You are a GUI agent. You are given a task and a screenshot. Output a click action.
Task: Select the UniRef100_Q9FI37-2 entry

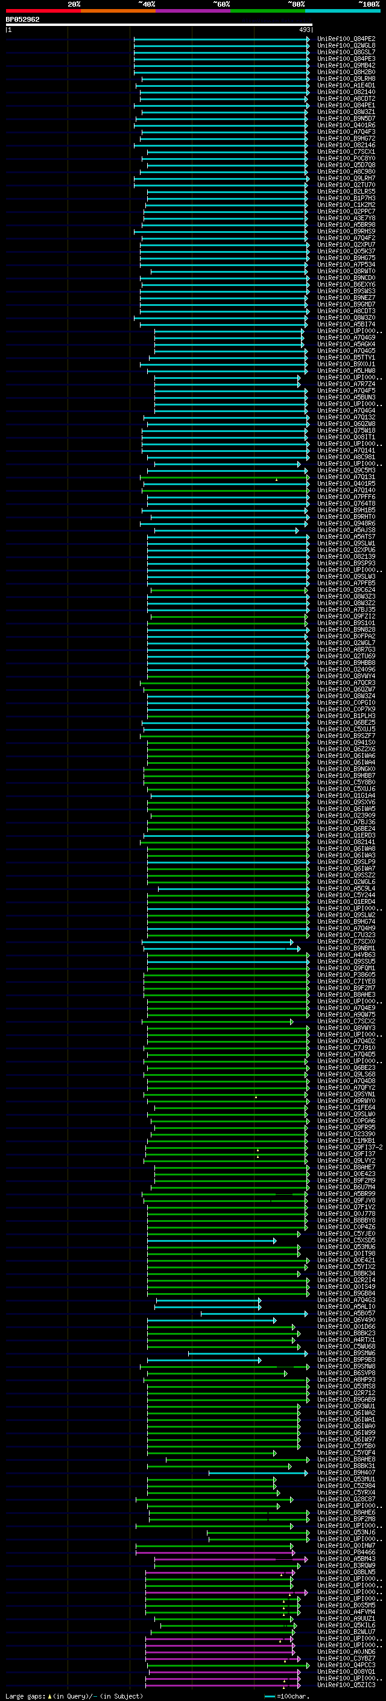[x=350, y=1148]
